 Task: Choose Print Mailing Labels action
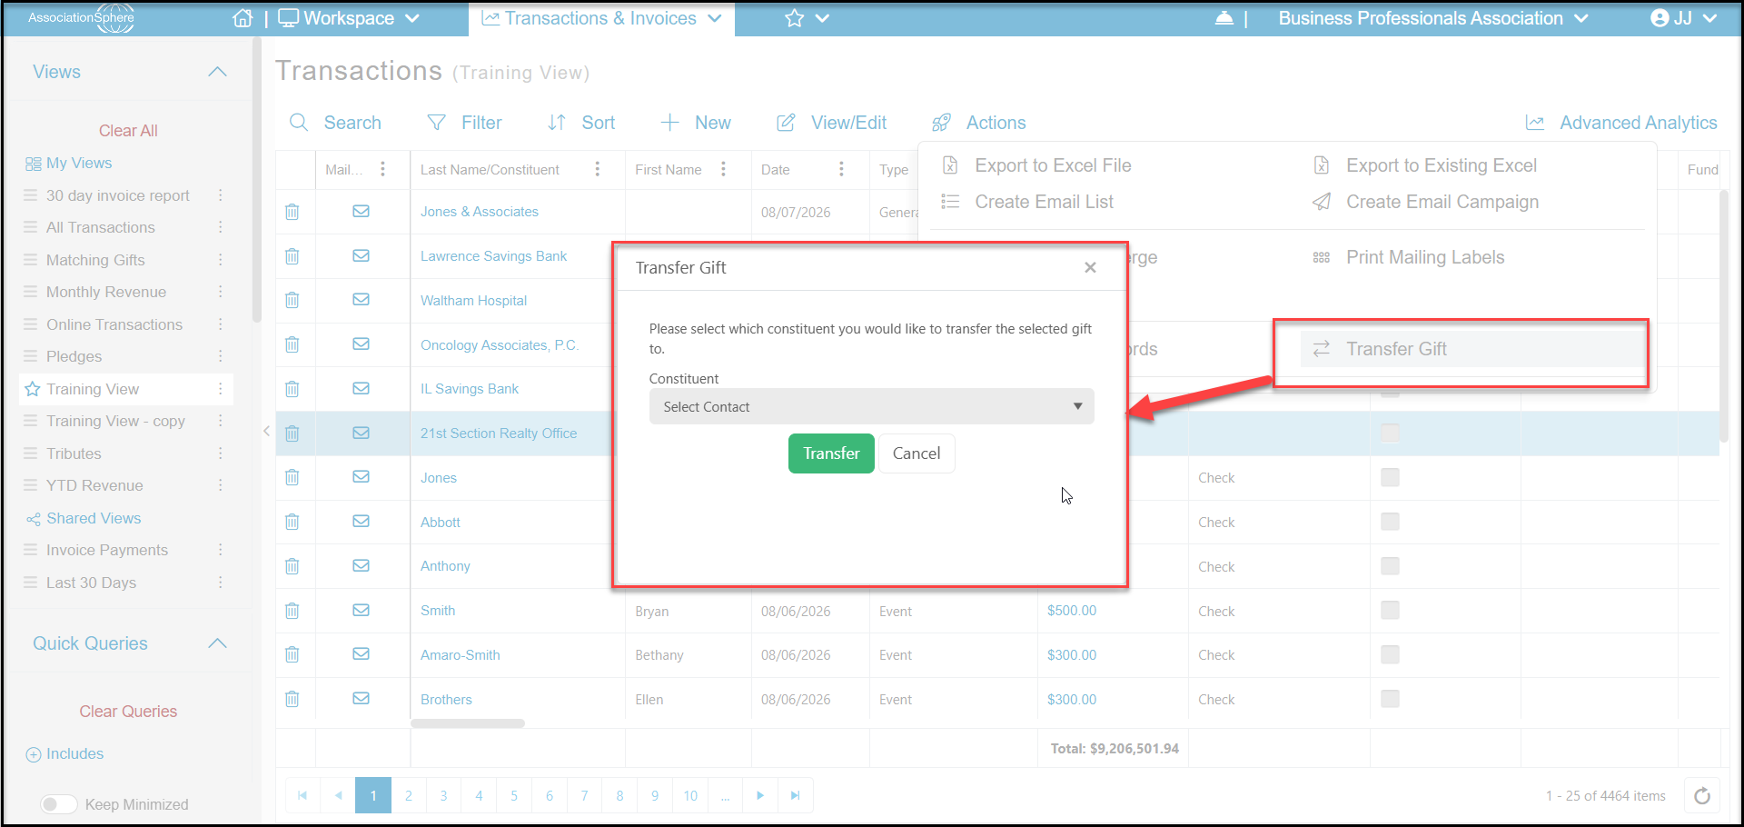1409,257
